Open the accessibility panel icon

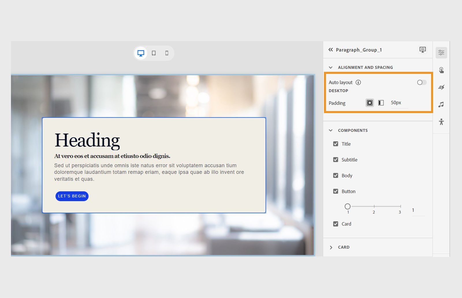(441, 122)
